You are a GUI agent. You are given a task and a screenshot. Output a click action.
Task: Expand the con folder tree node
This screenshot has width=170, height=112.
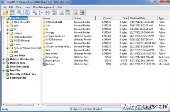[x=7, y=26]
